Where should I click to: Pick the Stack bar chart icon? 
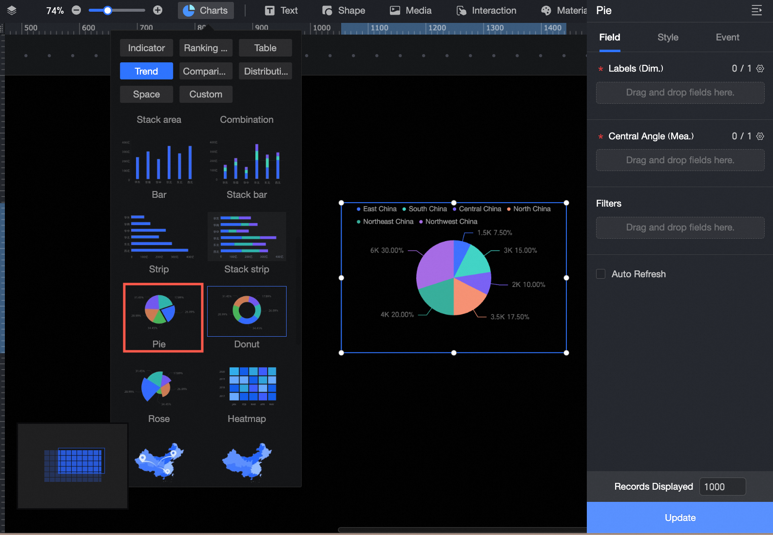247,162
